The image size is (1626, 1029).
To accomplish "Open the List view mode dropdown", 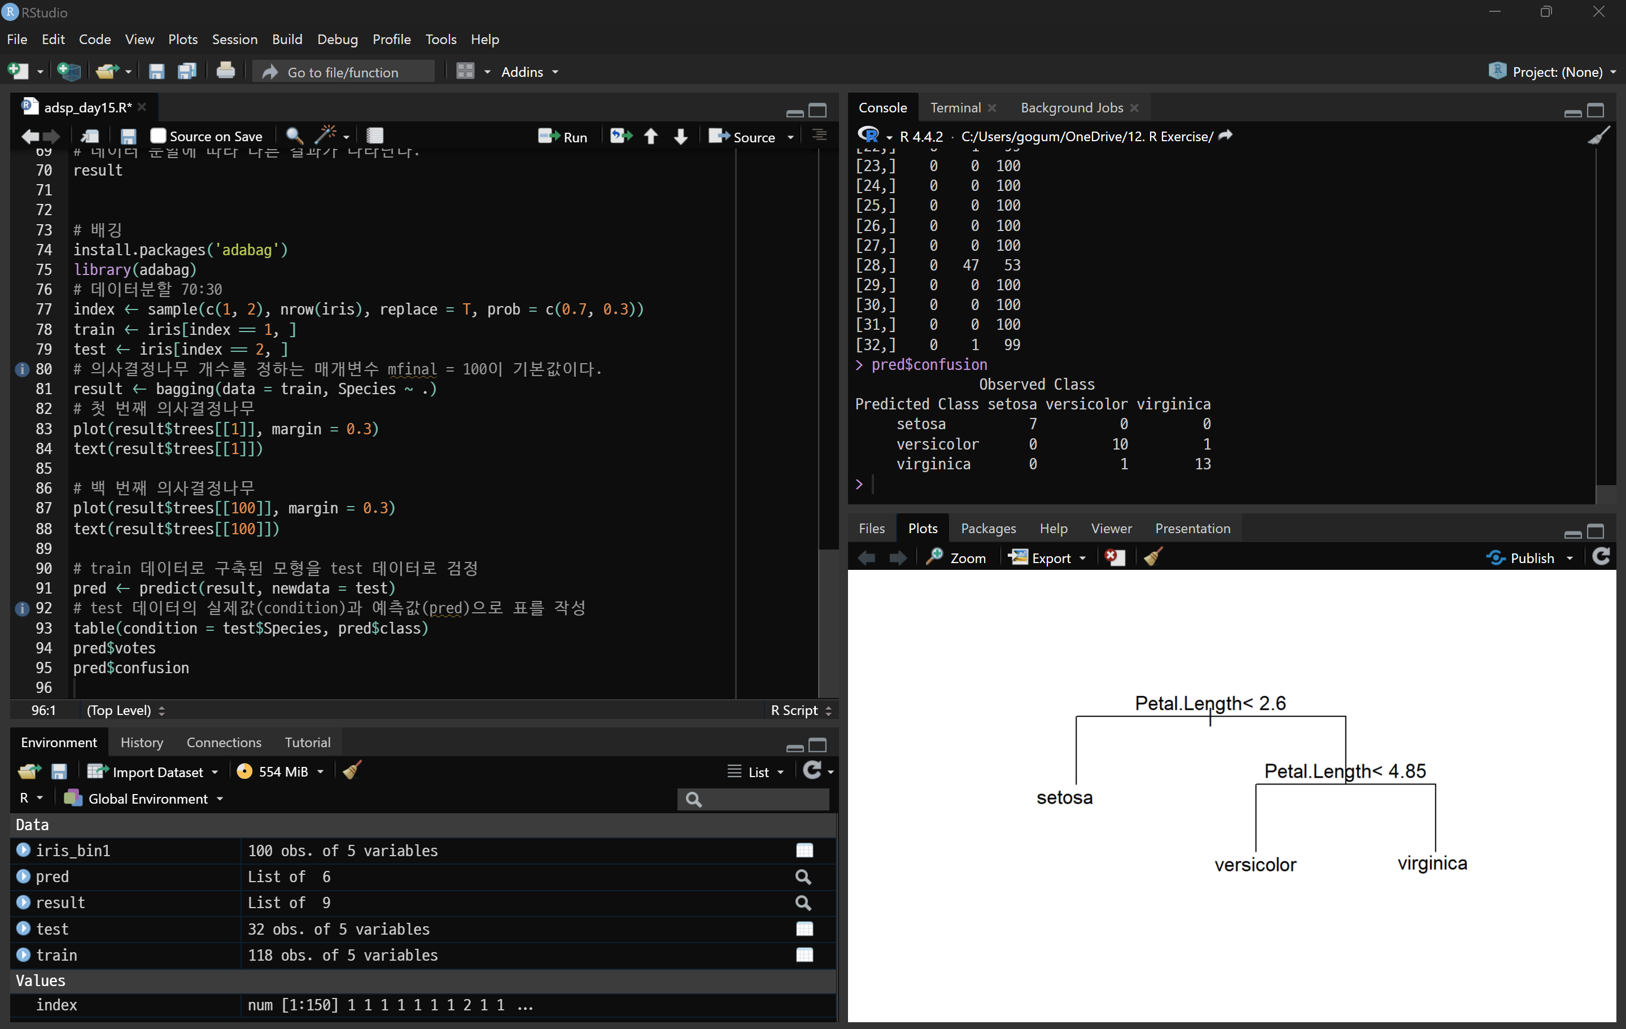I will 757,771.
